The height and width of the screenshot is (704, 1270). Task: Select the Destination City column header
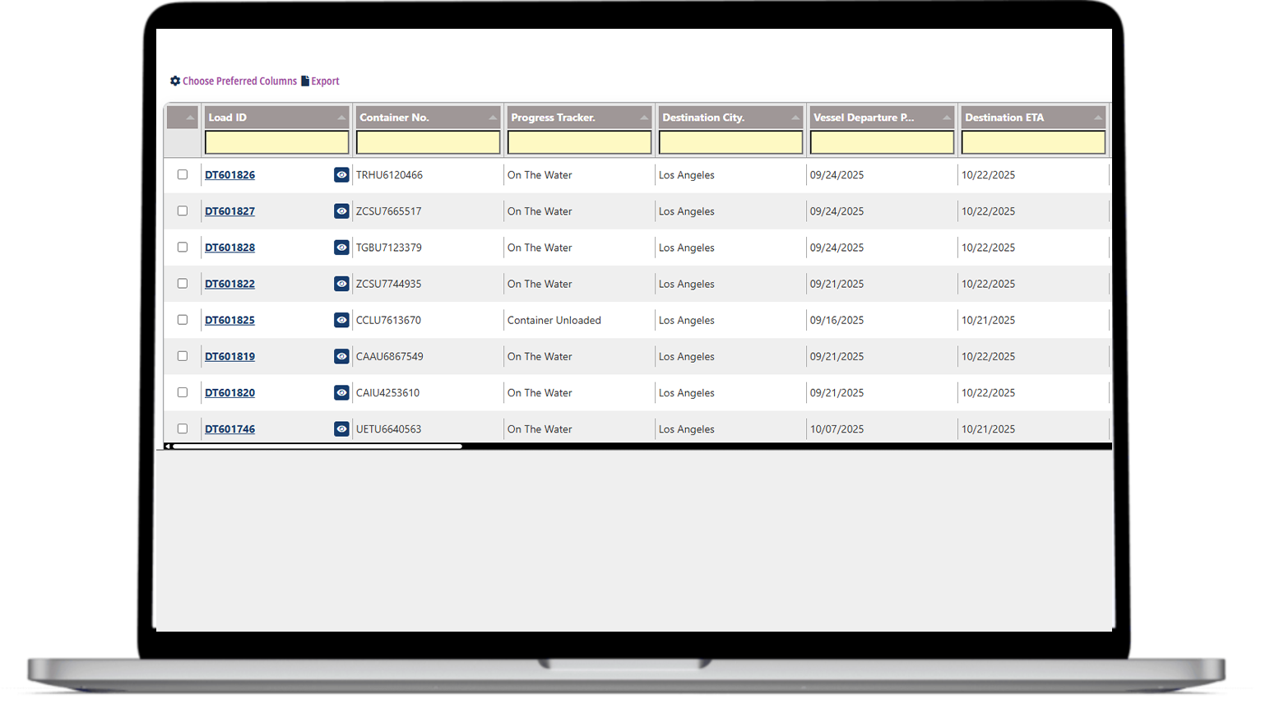point(703,118)
